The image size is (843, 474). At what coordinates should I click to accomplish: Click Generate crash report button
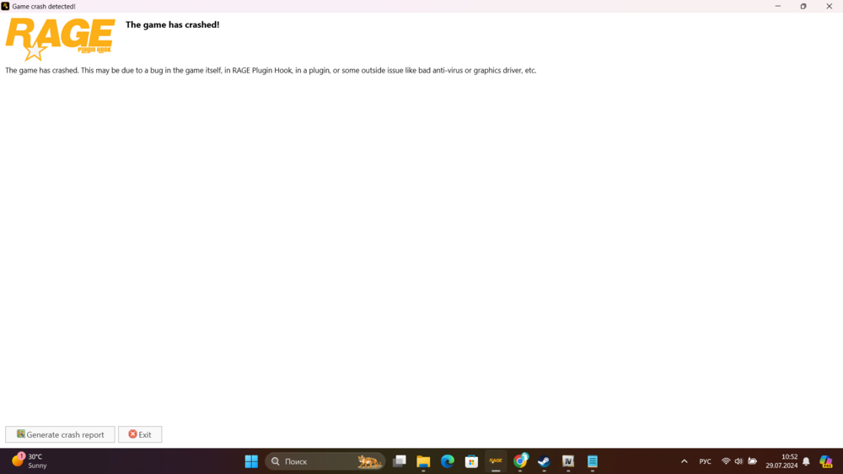60,434
